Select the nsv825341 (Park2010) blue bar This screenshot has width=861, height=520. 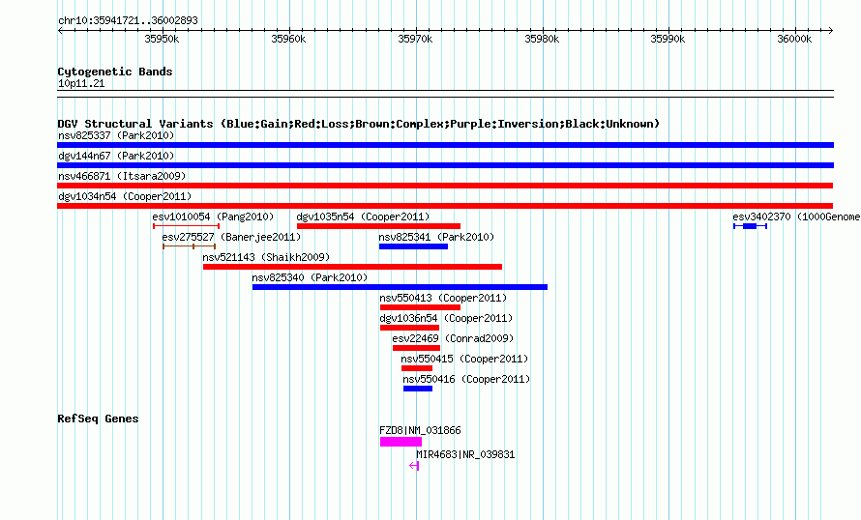413,246
